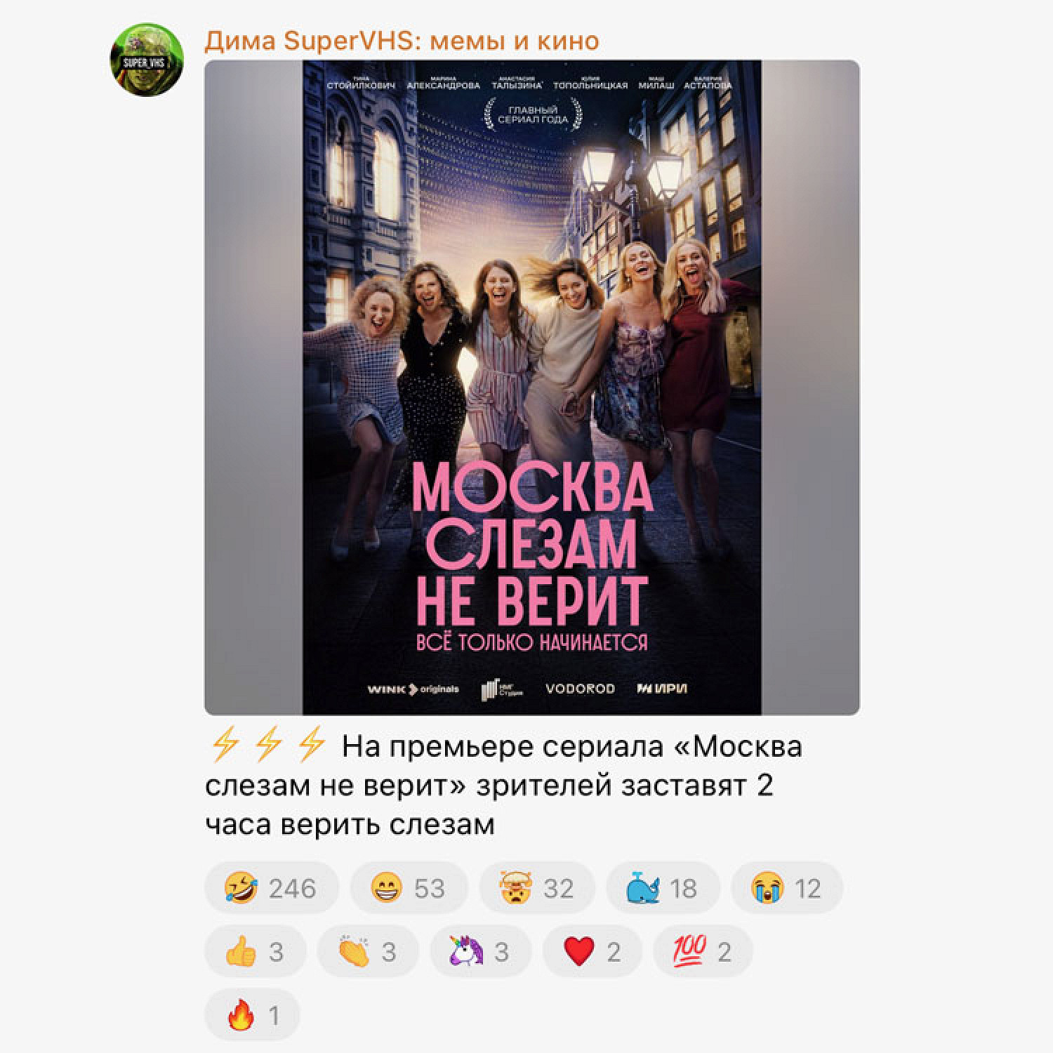Add the crying face reaction with 12
The image size is (1053, 1053).
tap(787, 888)
